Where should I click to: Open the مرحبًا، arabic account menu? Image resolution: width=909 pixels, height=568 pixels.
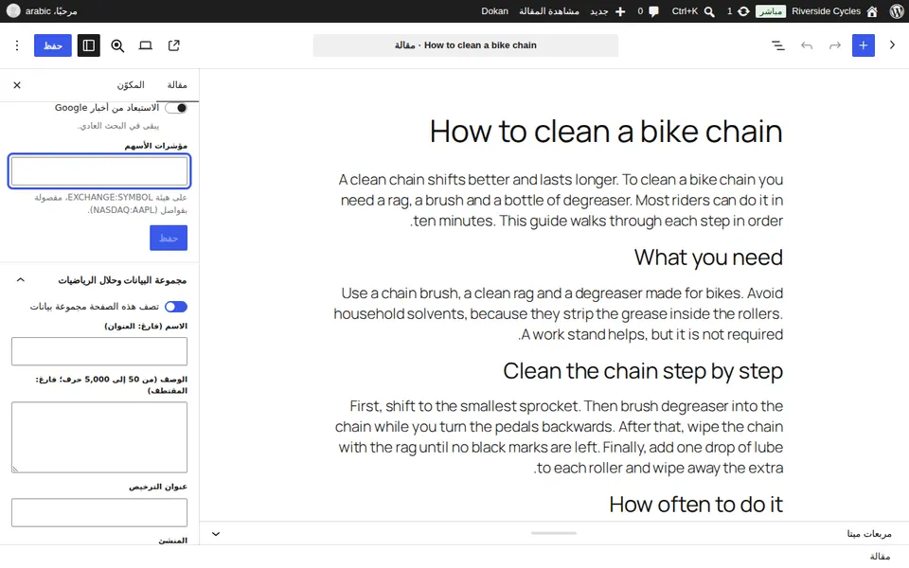[x=42, y=11]
